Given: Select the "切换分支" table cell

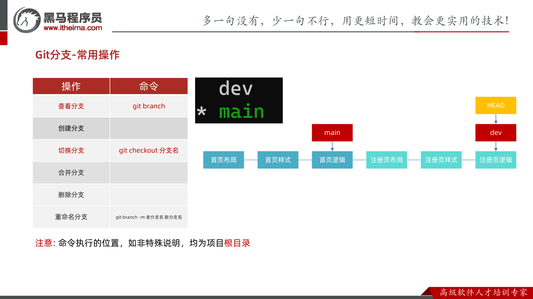Looking at the screenshot, I should (x=71, y=150).
